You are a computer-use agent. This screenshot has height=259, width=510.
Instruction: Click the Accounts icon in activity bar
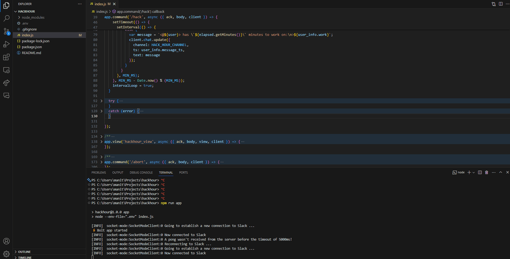(6, 241)
